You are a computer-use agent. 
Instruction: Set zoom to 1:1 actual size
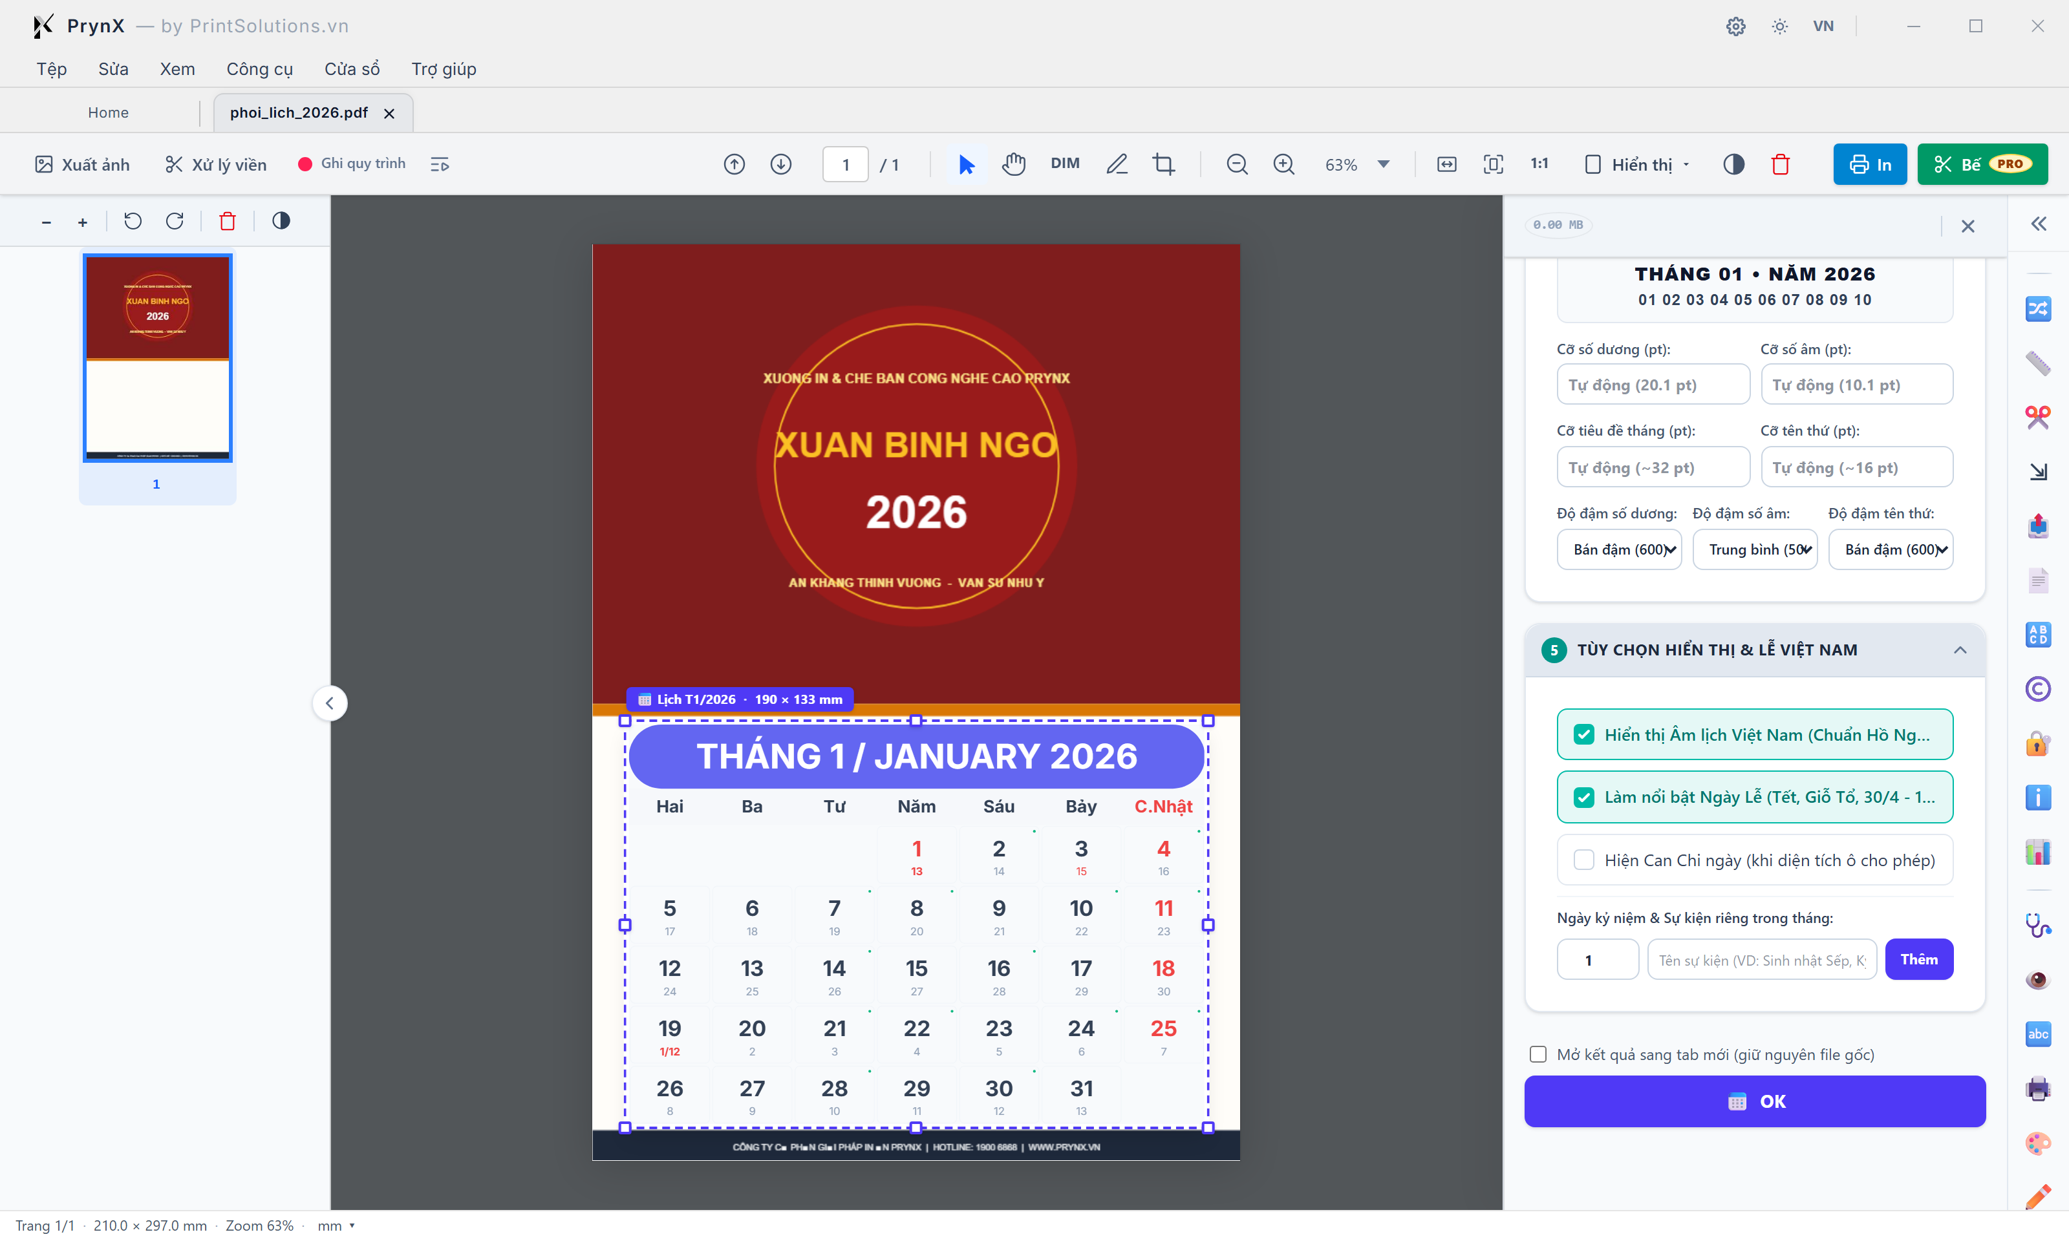point(1539,164)
